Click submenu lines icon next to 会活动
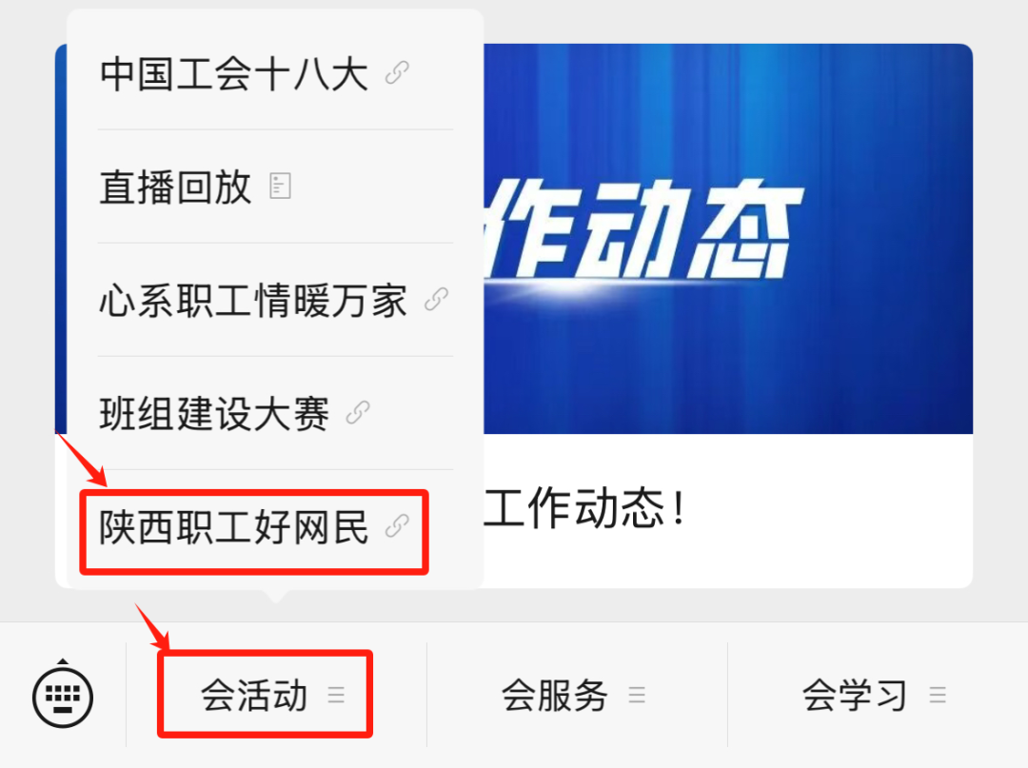This screenshot has height=768, width=1028. click(x=336, y=695)
